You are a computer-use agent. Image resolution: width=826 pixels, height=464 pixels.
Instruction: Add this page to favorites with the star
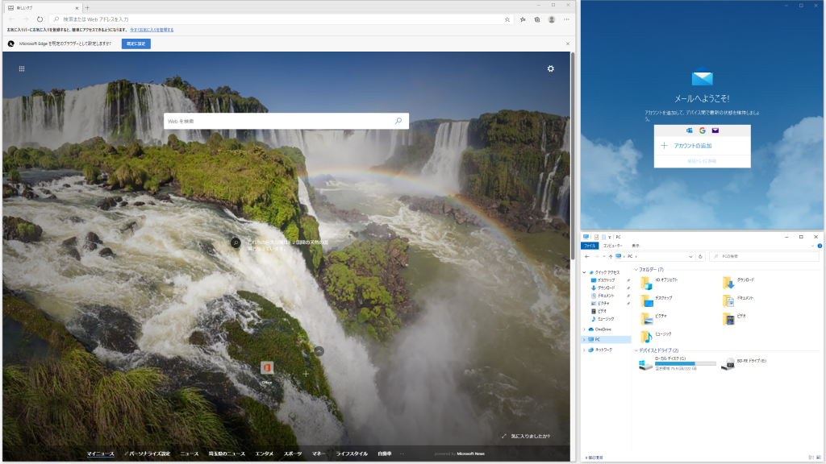tap(507, 19)
